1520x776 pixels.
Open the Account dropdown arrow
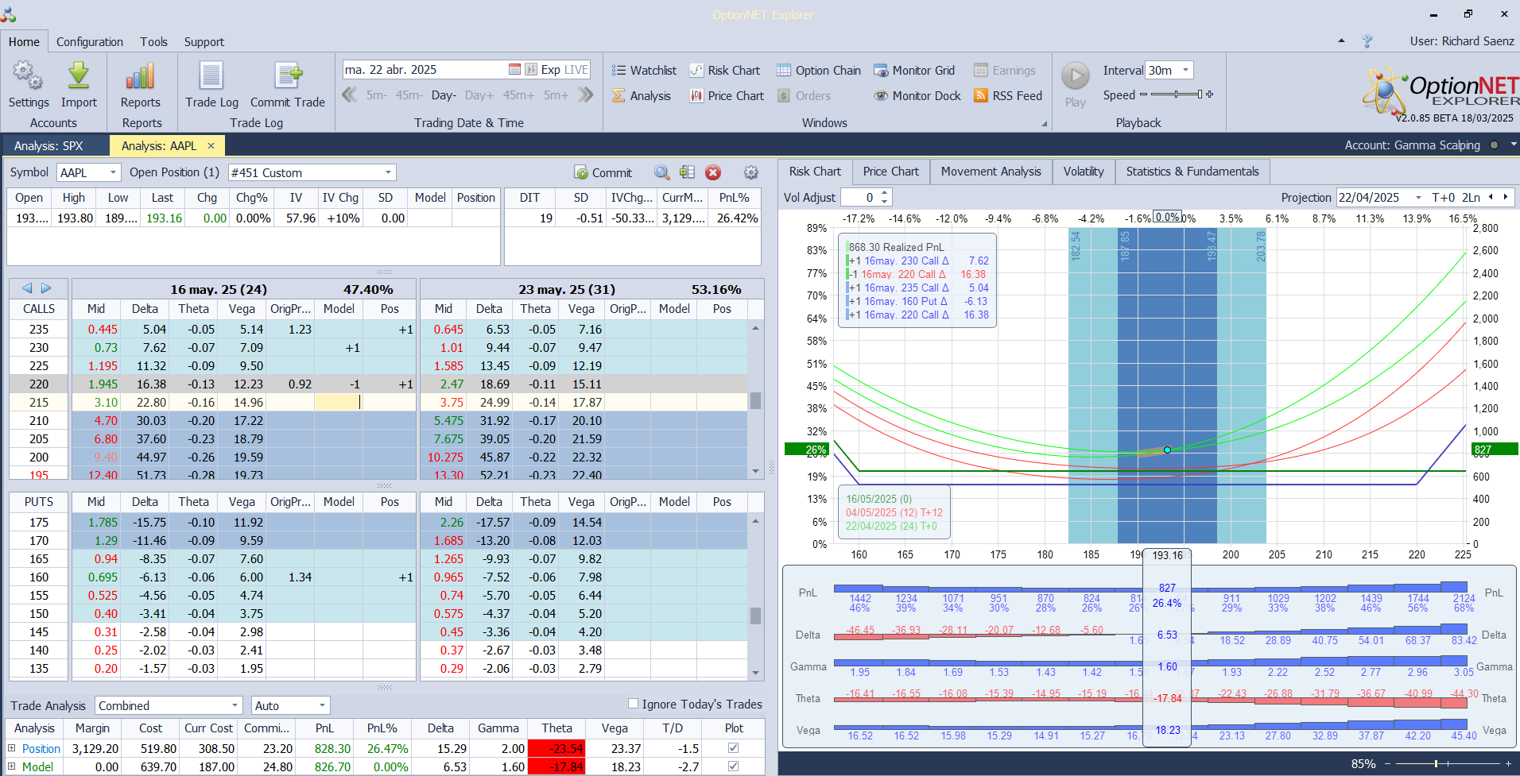click(1514, 145)
